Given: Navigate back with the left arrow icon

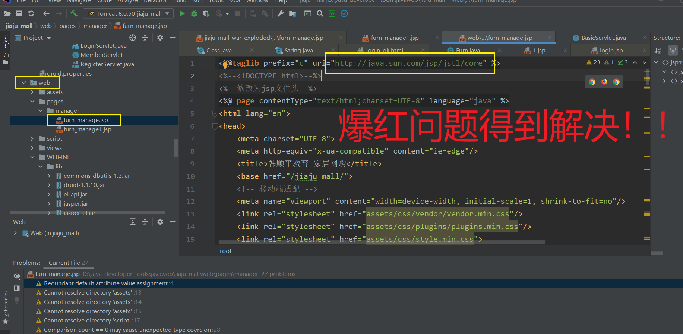Looking at the screenshot, I should pos(46,14).
